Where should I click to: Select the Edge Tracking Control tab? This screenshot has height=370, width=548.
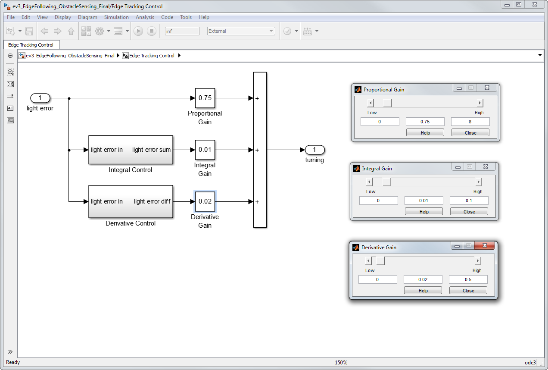click(x=31, y=45)
